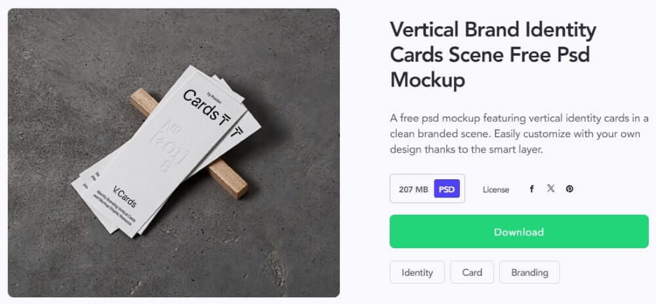Open the identity cards mockup preview image
The height and width of the screenshot is (304, 656).
(174, 152)
